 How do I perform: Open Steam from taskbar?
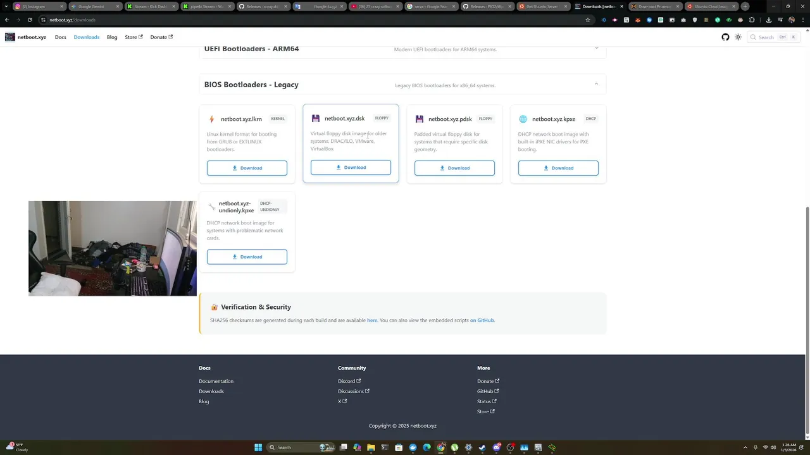point(482,447)
